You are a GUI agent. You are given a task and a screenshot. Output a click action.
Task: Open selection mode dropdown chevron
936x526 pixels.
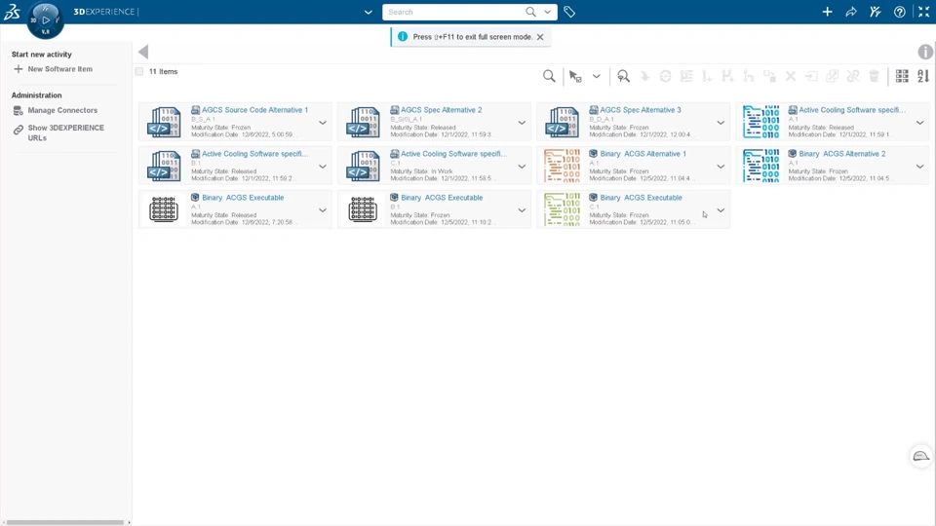click(x=597, y=76)
